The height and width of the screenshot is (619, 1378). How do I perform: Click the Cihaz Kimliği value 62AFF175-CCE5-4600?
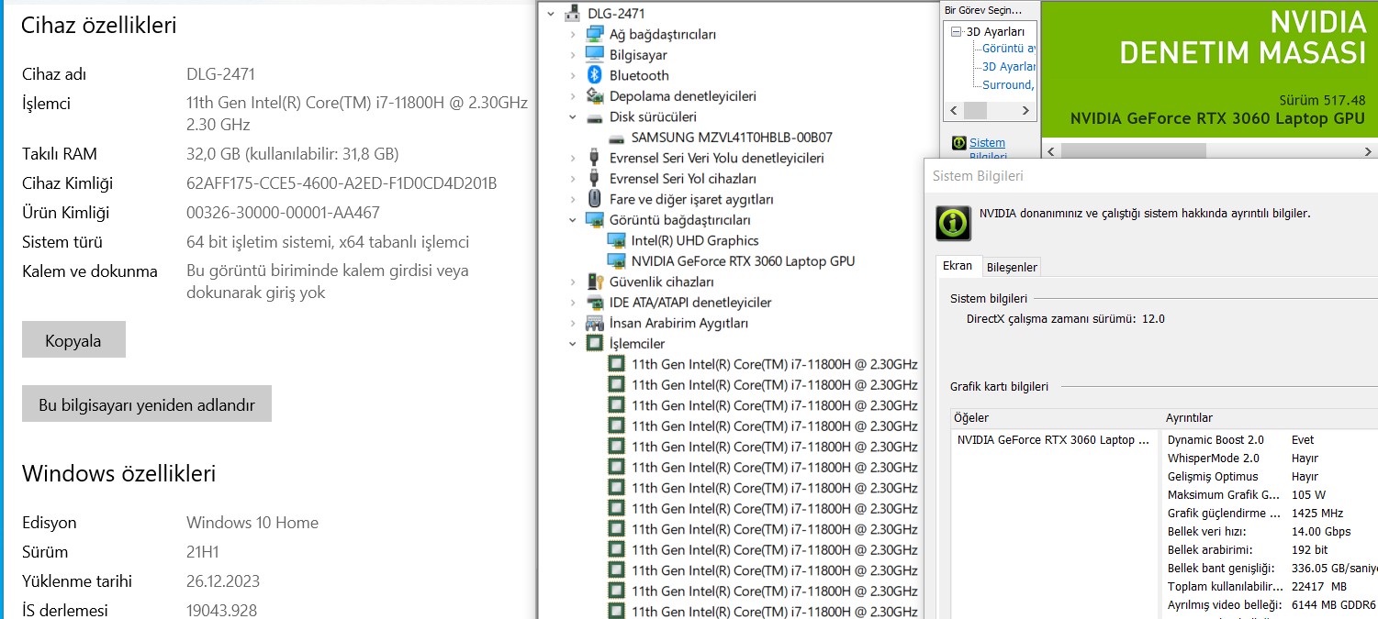click(342, 183)
